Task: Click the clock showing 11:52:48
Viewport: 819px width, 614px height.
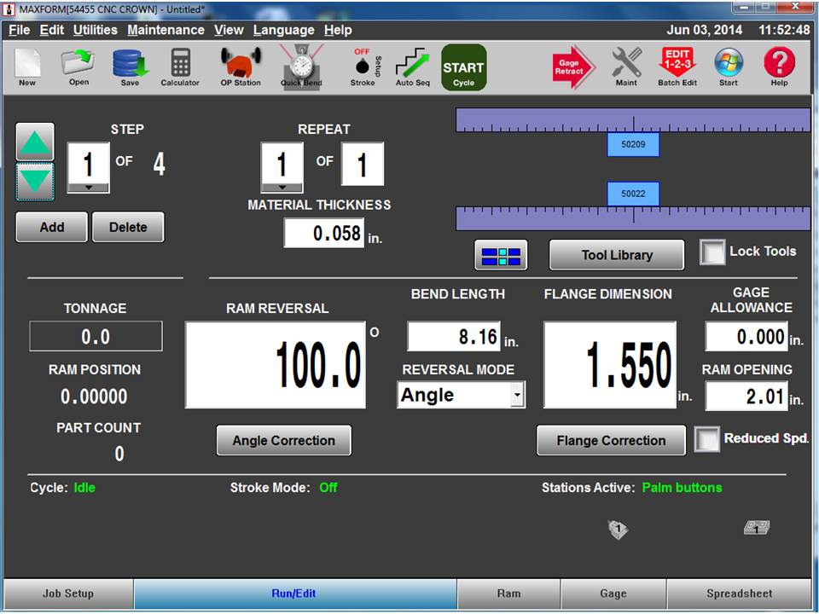Action: [x=784, y=30]
